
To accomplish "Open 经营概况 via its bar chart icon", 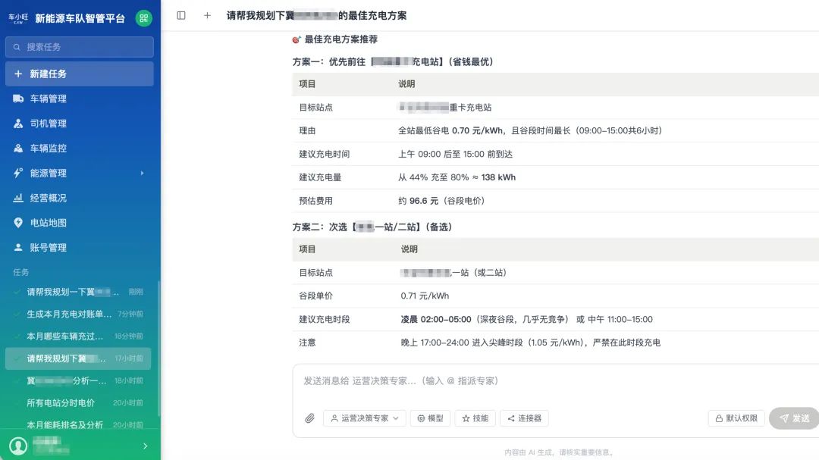I will pyautogui.click(x=18, y=198).
